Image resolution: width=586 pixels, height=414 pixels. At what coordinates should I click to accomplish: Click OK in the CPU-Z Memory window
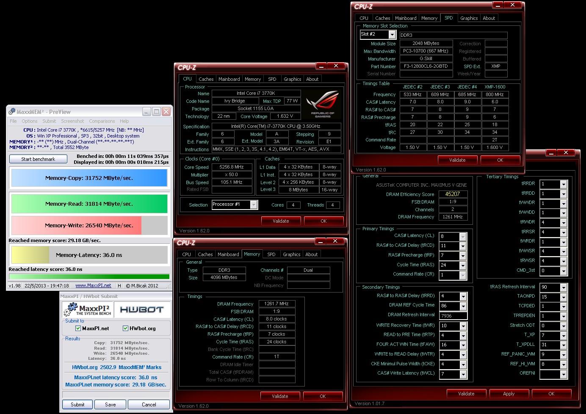(x=323, y=396)
